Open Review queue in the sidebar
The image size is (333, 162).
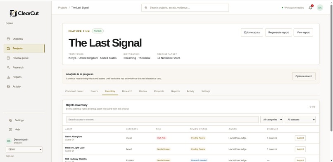point(24,58)
